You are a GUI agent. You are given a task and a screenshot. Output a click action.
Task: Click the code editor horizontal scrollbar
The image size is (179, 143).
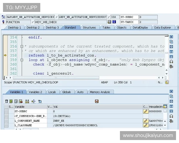point(56,78)
